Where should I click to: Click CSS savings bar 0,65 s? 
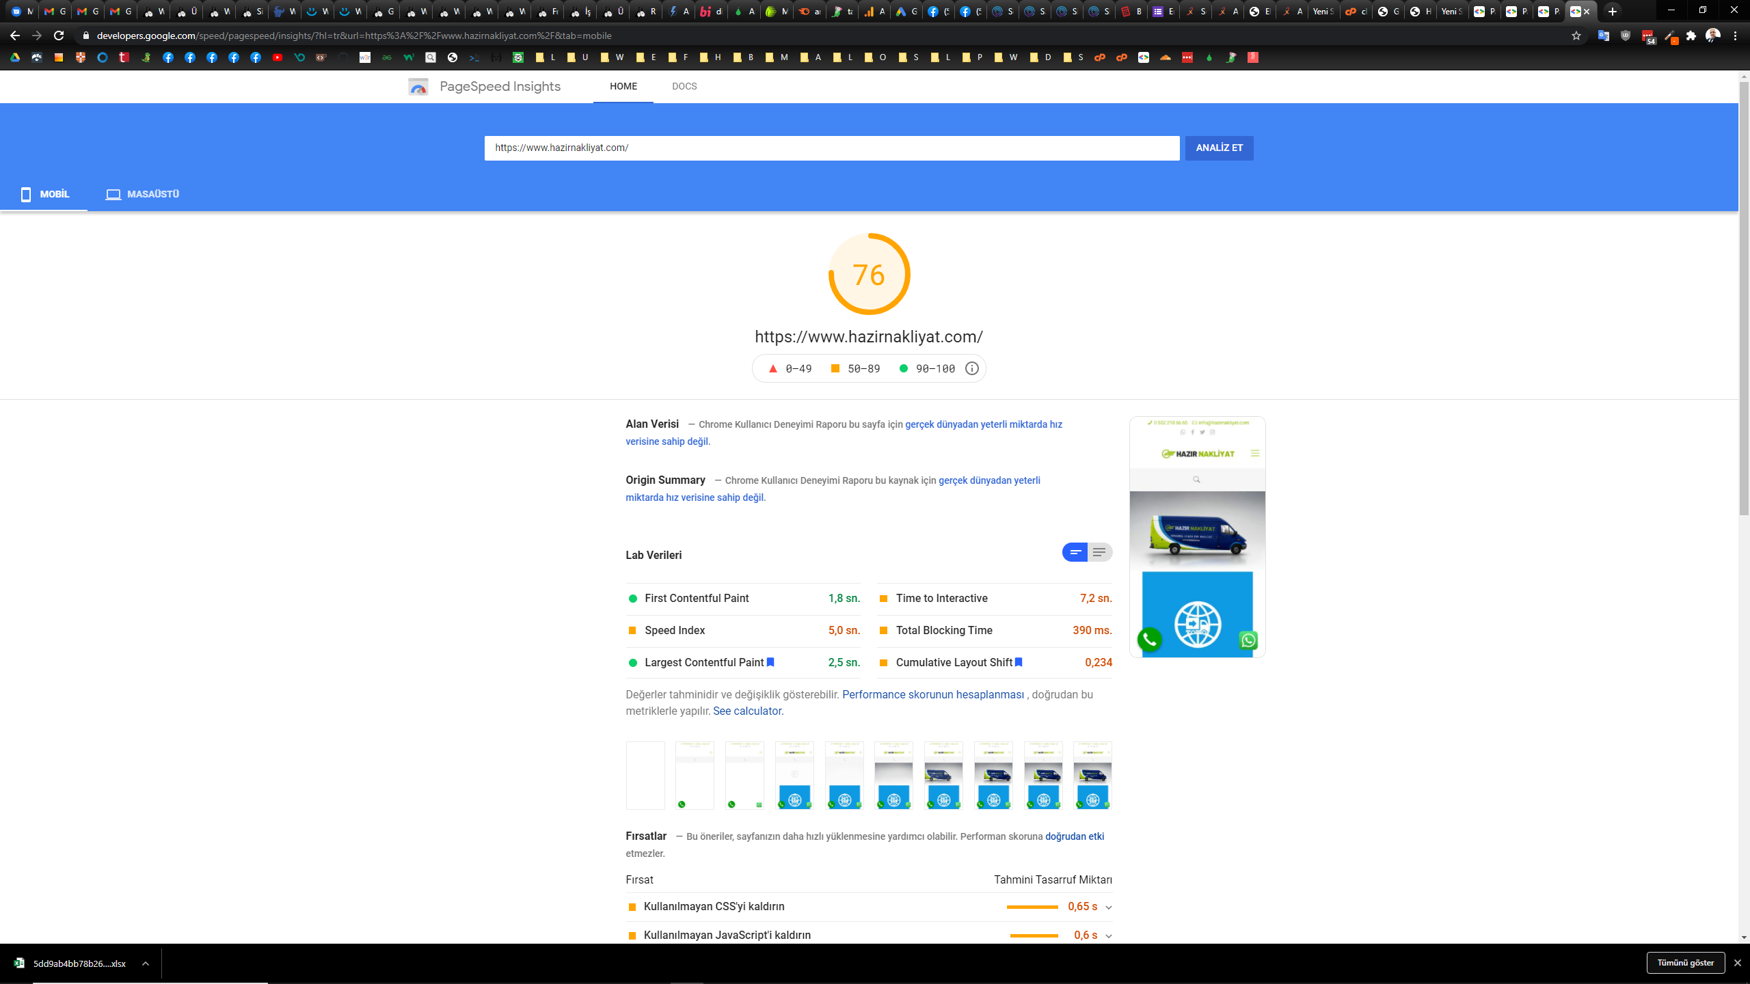(x=1032, y=907)
